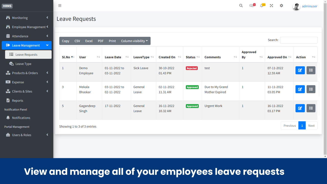Viewport: 327px width, 184px height.
Task: Toggle sort order on the Sl.No column
Action: [x=68, y=57]
